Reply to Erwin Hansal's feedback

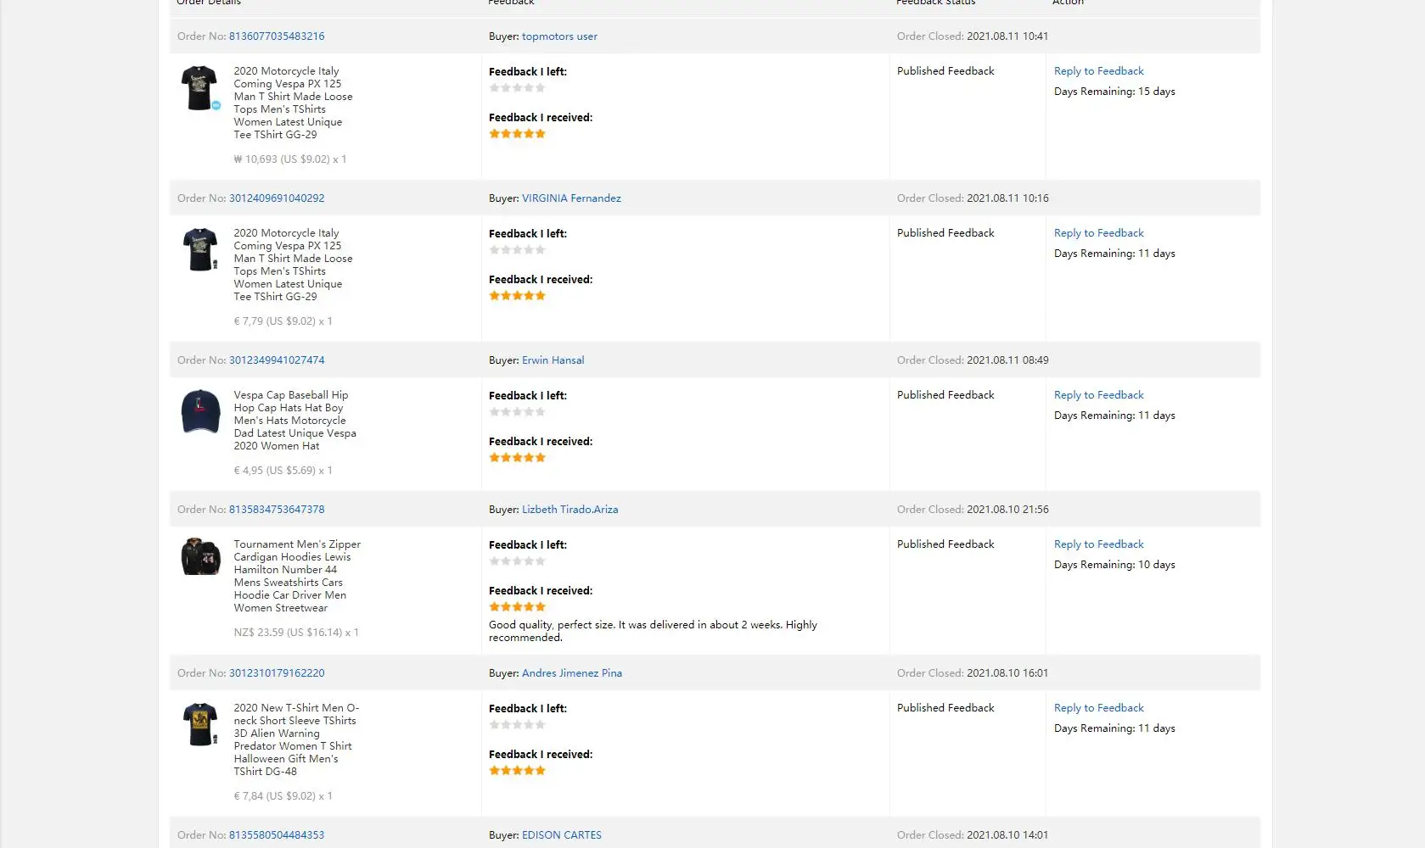tap(1098, 395)
